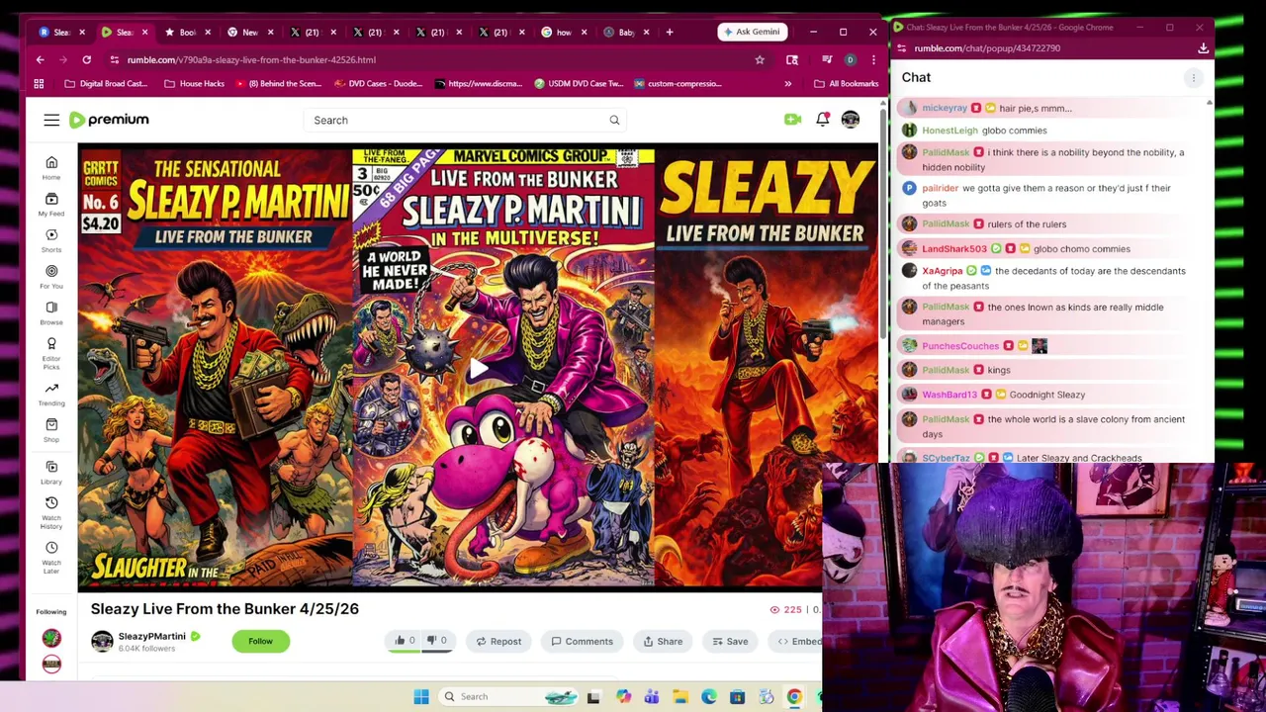Open For You in the sidebar
The image size is (1266, 712).
51,277
